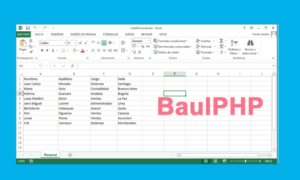The height and width of the screenshot is (180, 300).
Task: Decrease decimal places
Action: pos(140,52)
